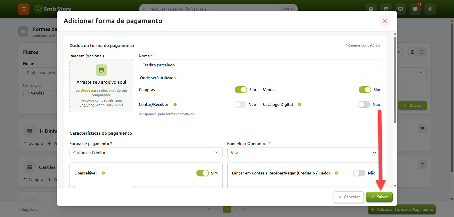Turn off the É parcelável switch
Image resolution: width=454 pixels, height=217 pixels.
(203, 173)
